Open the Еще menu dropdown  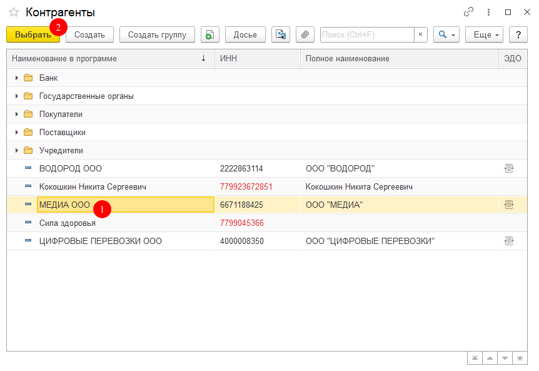[484, 35]
